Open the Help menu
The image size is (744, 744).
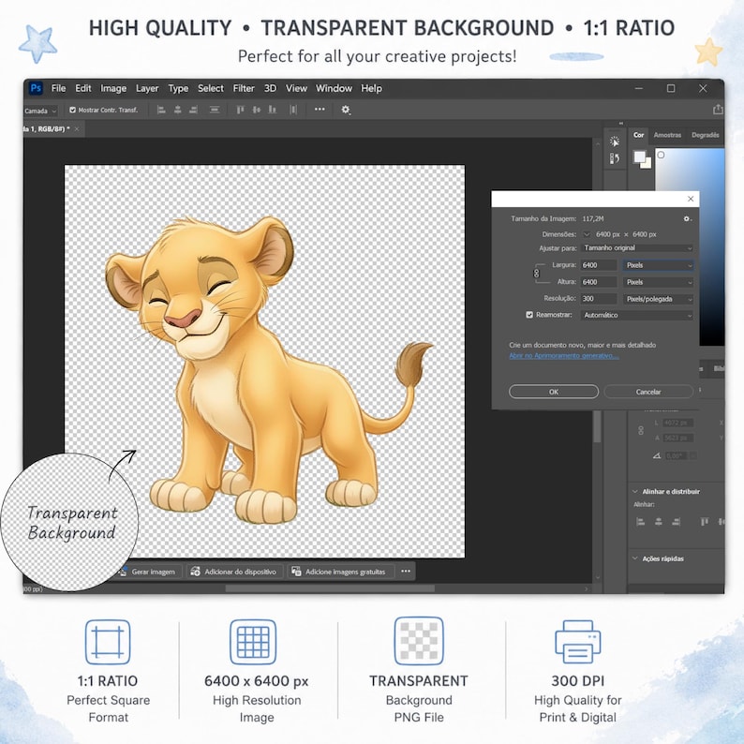tap(371, 88)
